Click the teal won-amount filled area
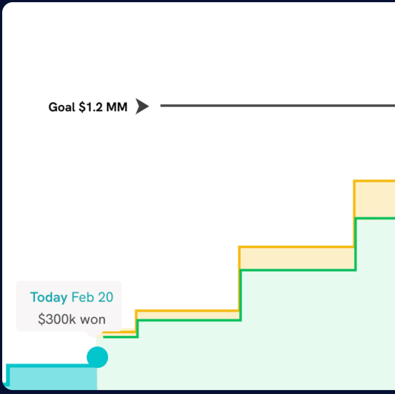 point(53,378)
